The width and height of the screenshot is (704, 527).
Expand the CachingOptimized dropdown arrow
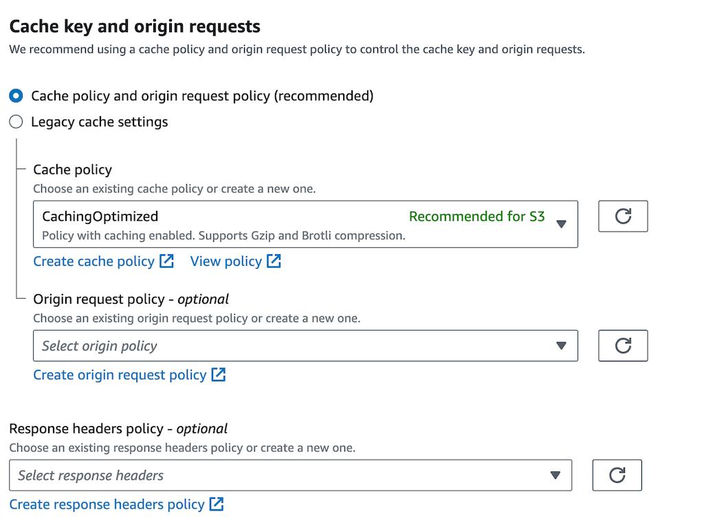click(x=561, y=224)
